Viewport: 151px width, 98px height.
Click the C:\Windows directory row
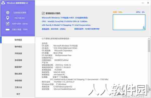(54, 84)
